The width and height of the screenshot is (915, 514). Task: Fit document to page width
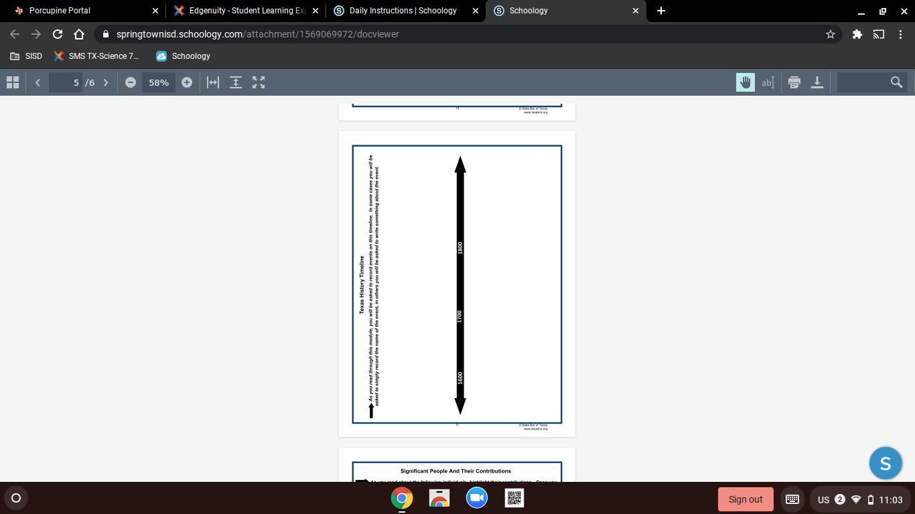(x=213, y=82)
